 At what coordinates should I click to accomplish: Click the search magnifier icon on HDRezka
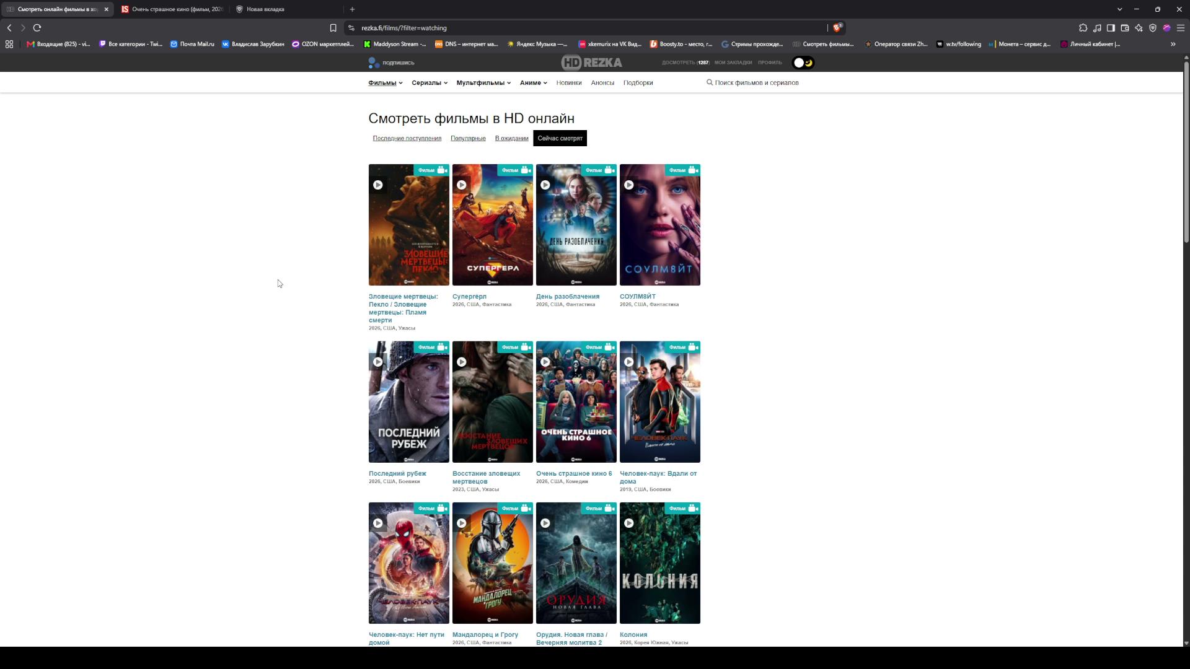(710, 82)
